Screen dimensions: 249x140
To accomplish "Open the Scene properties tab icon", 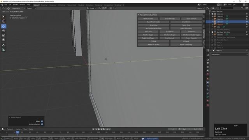I will click(x=208, y=71).
